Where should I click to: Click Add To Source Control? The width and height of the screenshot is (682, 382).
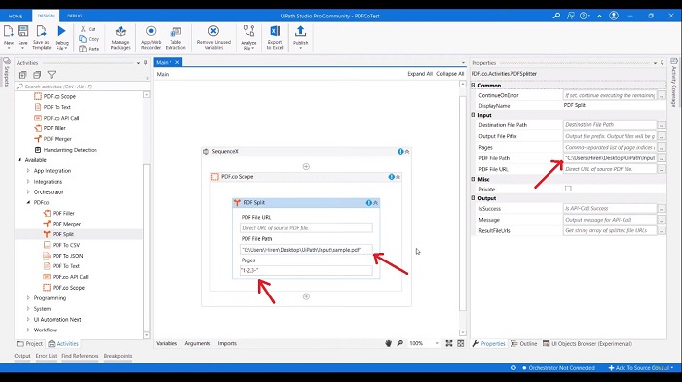(641, 368)
